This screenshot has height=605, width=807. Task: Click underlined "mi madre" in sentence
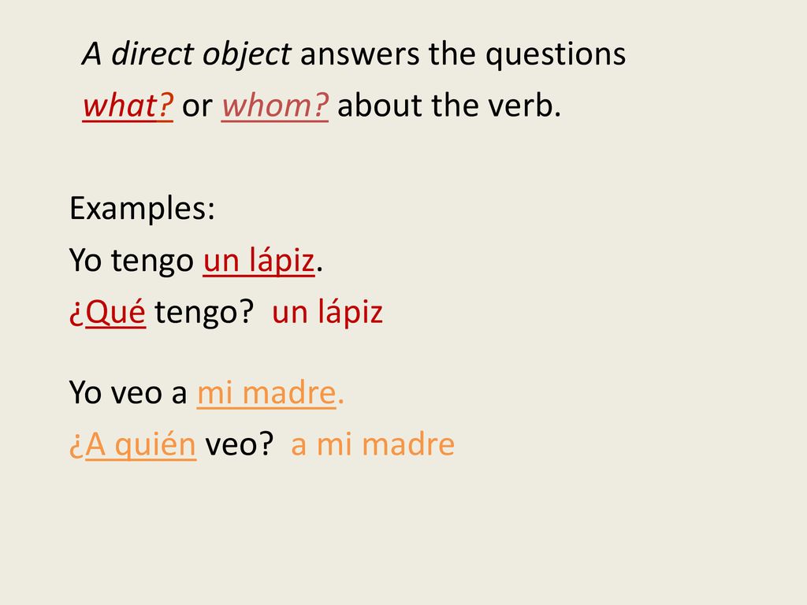(x=266, y=393)
